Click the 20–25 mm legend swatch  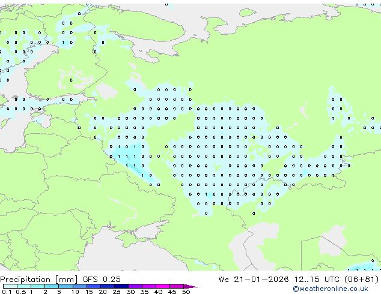click(x=108, y=286)
